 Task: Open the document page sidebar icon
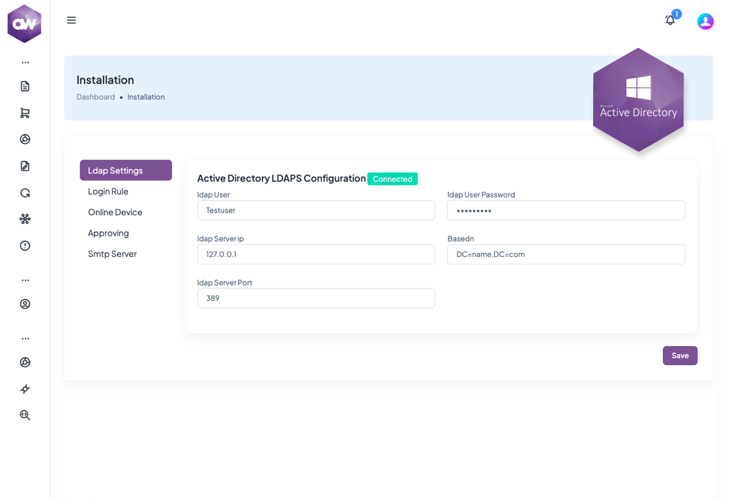click(25, 86)
